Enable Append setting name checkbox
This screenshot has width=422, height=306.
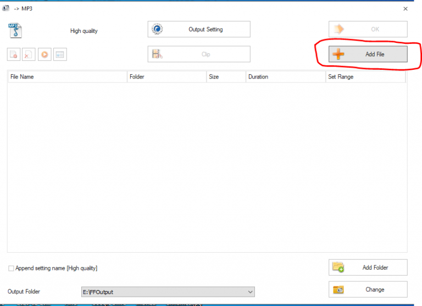click(x=11, y=268)
